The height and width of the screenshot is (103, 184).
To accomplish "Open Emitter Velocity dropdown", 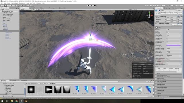I will click(x=174, y=56).
